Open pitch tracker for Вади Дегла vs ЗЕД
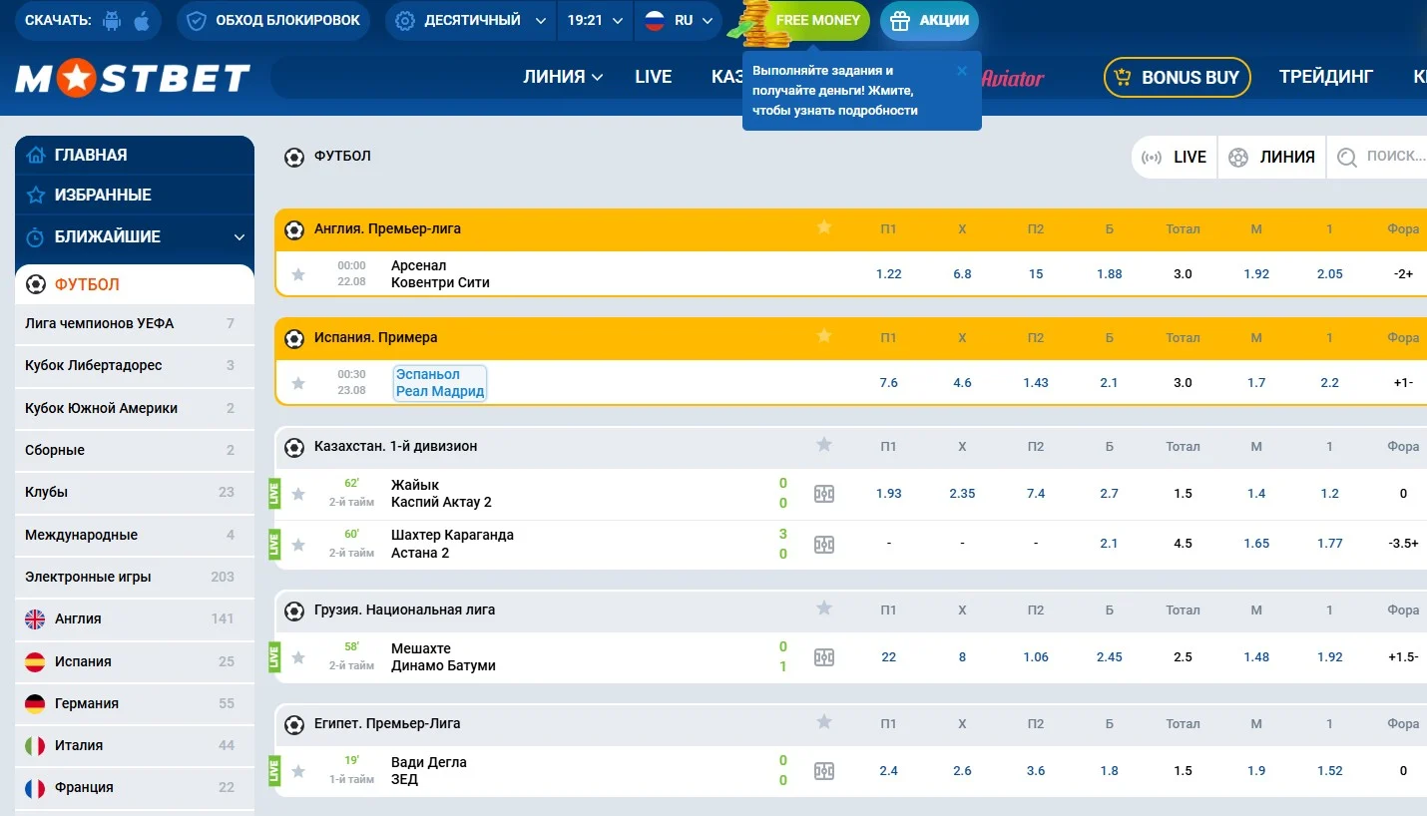The image size is (1427, 816). (824, 771)
